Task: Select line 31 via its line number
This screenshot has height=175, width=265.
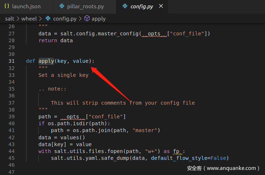Action: point(11,61)
